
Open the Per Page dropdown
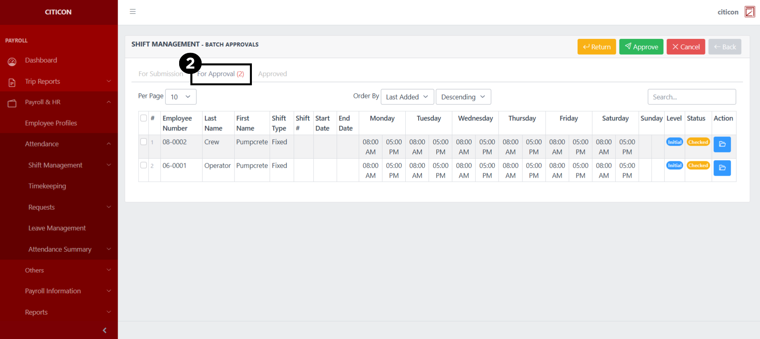click(180, 97)
